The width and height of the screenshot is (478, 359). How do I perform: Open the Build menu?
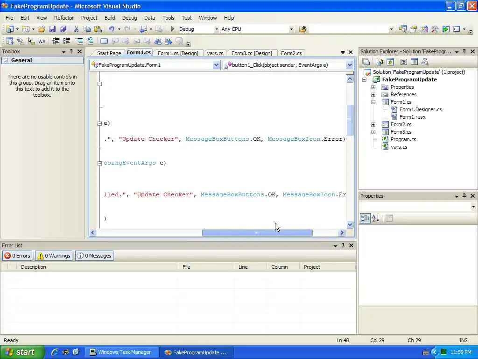(x=110, y=18)
